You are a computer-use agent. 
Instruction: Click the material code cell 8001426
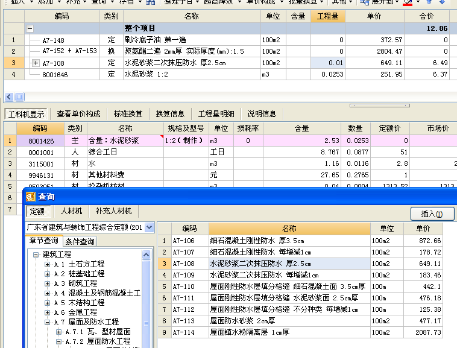pos(40,141)
